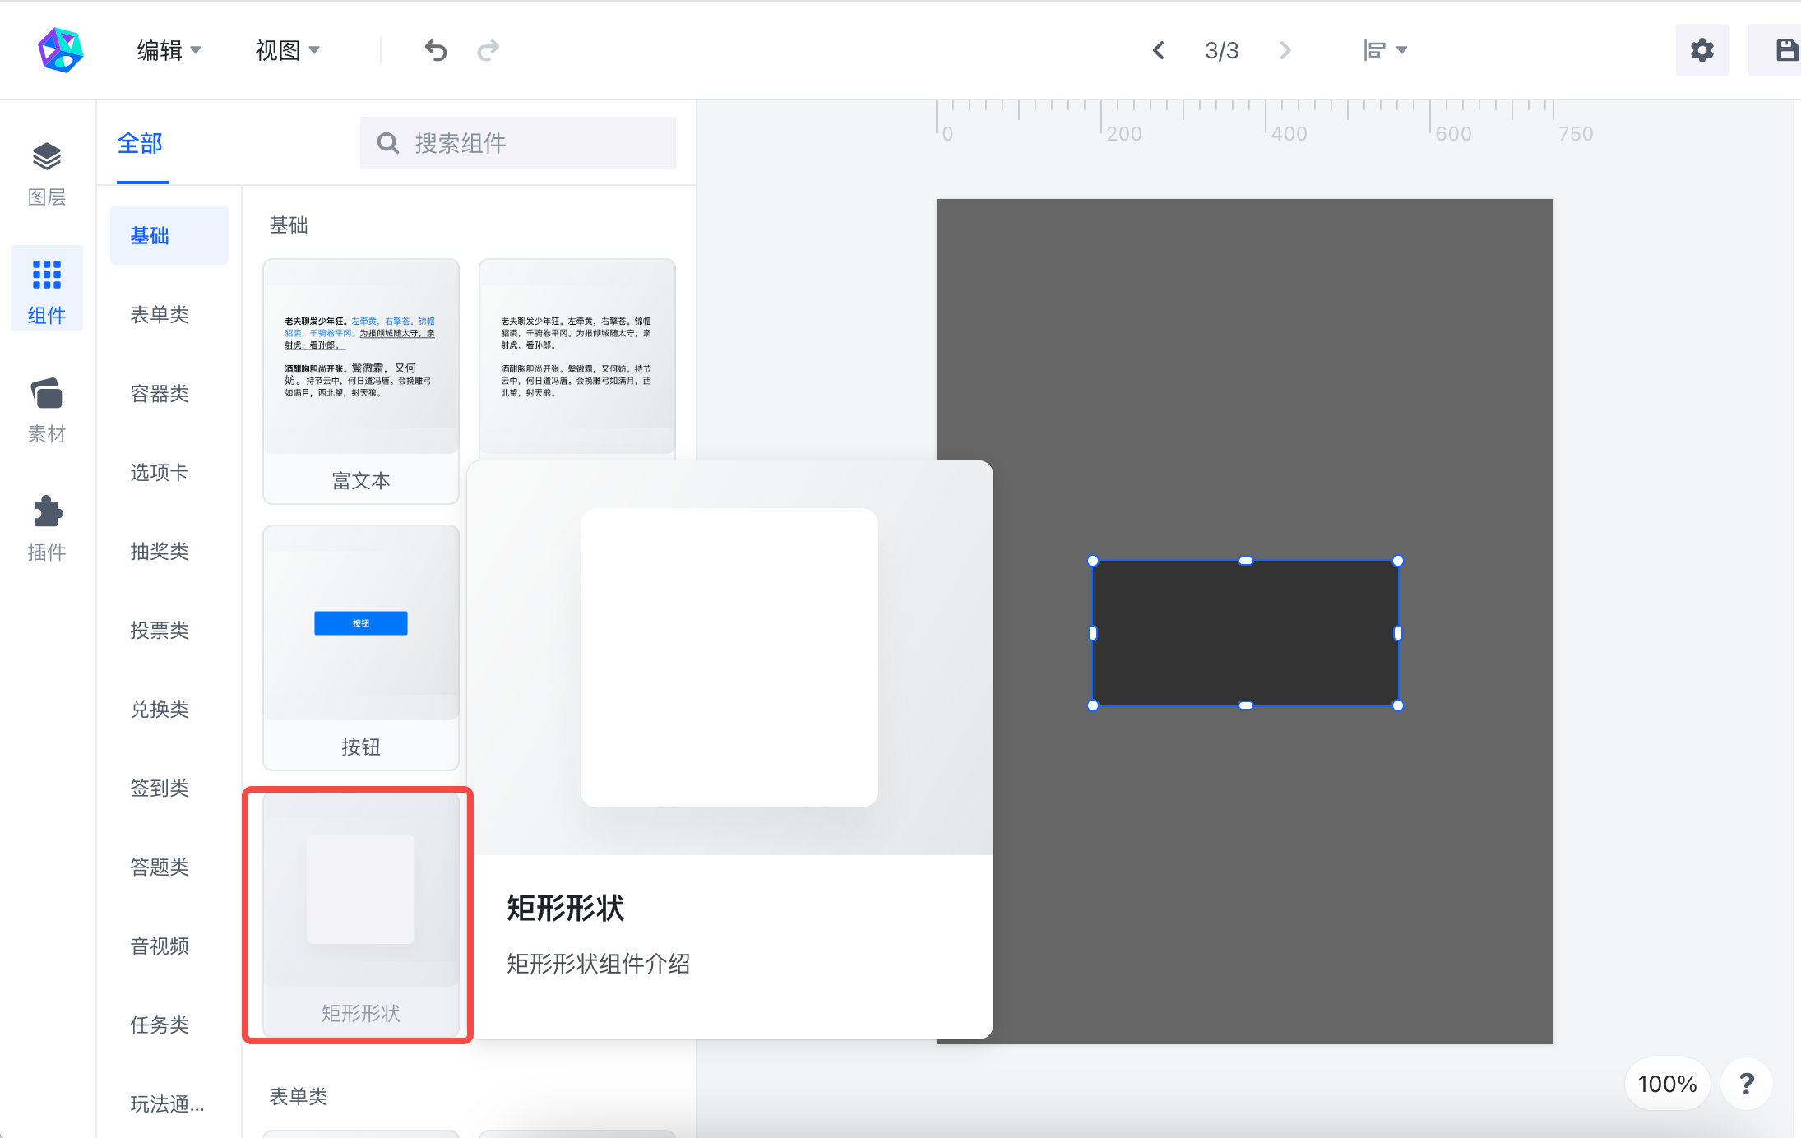Open the 插件 plugins panel
This screenshot has height=1138, width=1801.
click(x=47, y=529)
